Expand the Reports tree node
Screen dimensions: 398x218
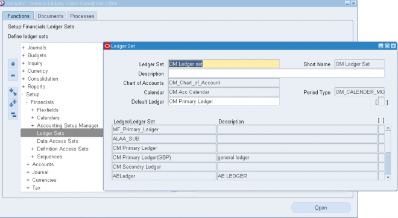coord(23,87)
